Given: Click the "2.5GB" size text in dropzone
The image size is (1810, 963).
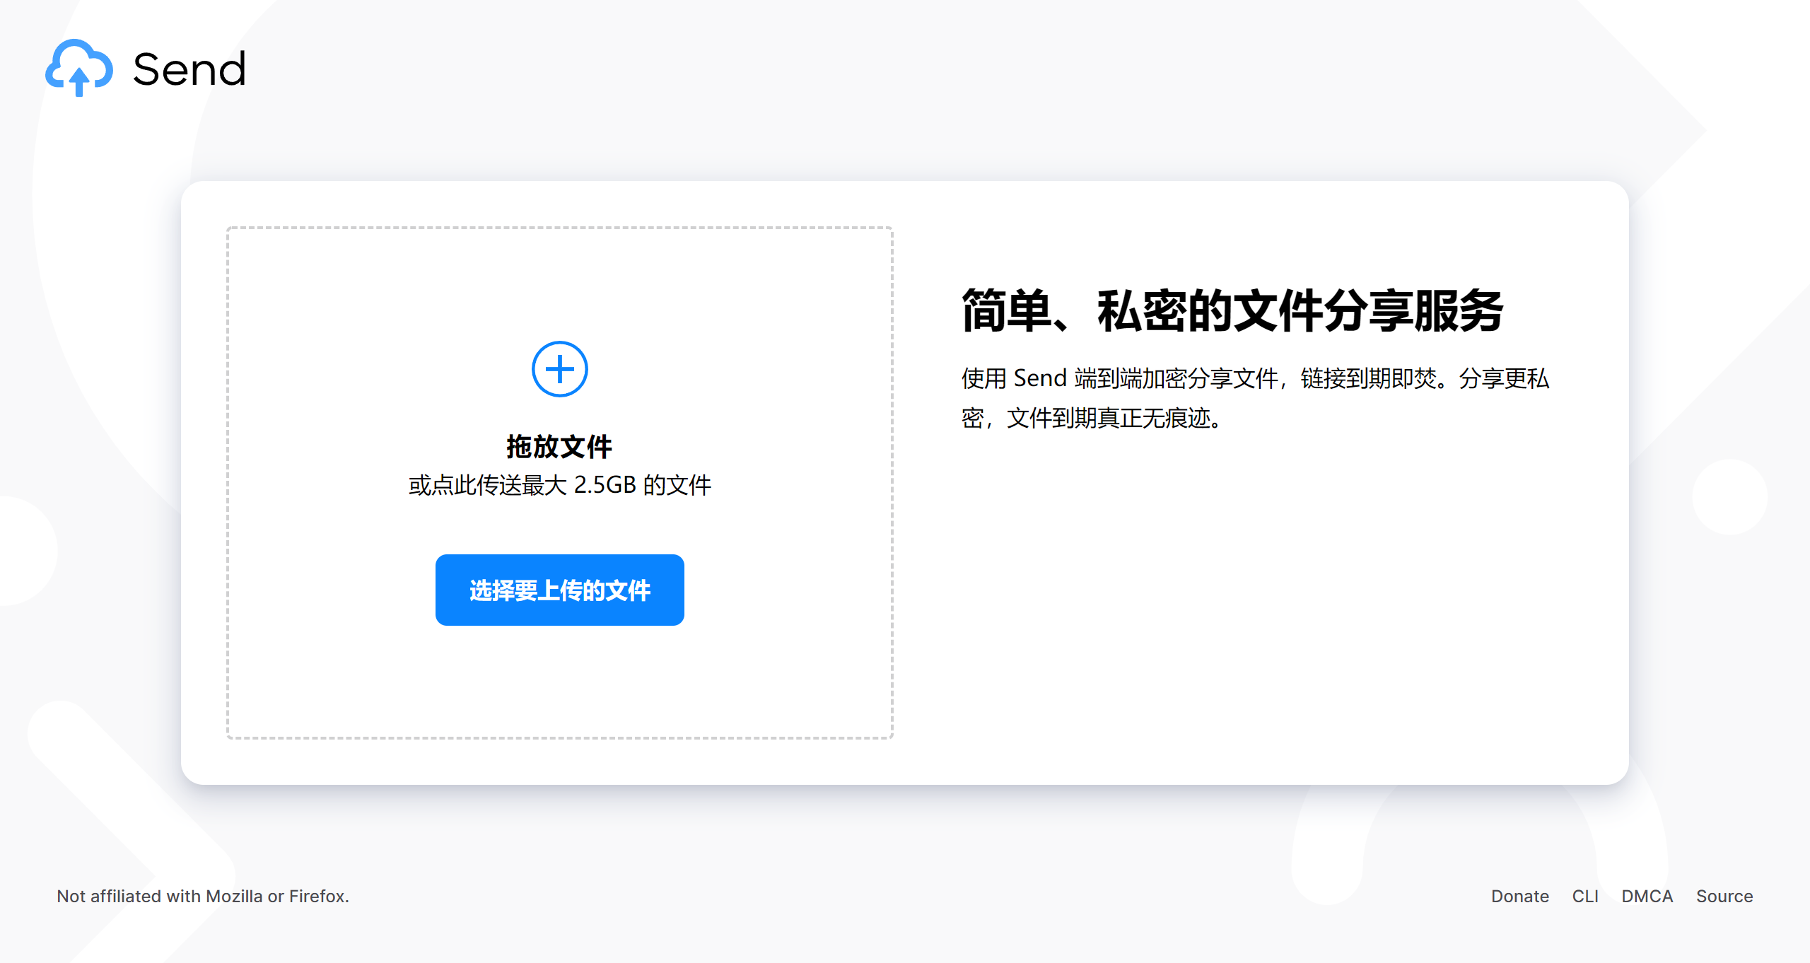Looking at the screenshot, I should [x=605, y=485].
